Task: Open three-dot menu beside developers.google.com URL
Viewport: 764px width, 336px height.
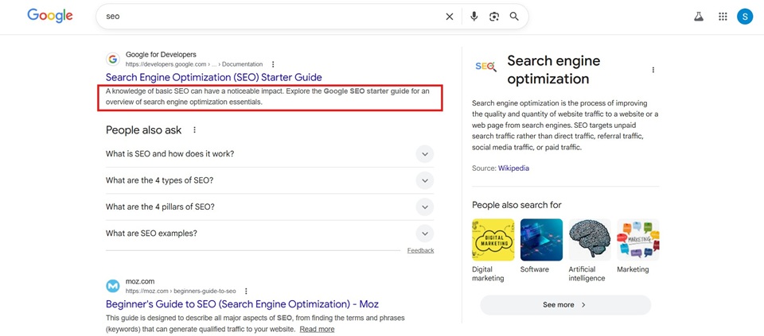Action: (x=273, y=64)
